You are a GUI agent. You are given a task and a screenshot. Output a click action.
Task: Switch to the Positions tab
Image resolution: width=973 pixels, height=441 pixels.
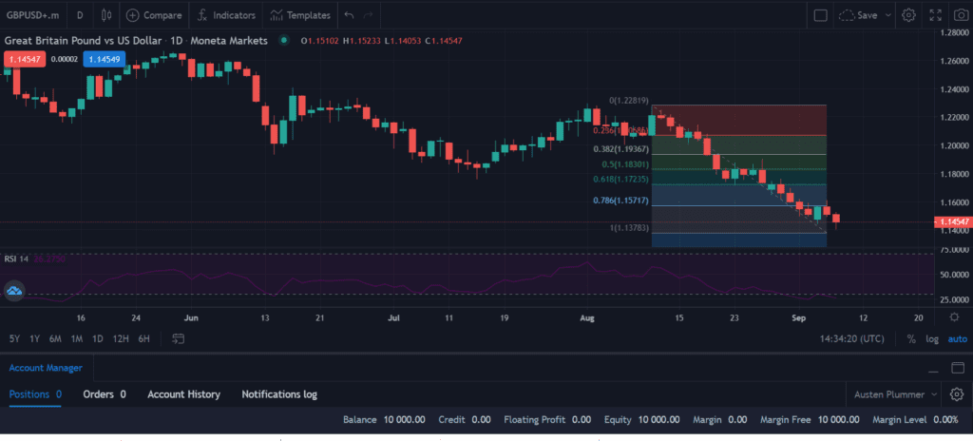[x=35, y=394]
